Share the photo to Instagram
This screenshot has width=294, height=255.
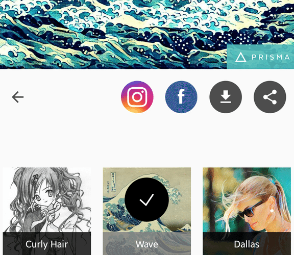[x=137, y=97]
